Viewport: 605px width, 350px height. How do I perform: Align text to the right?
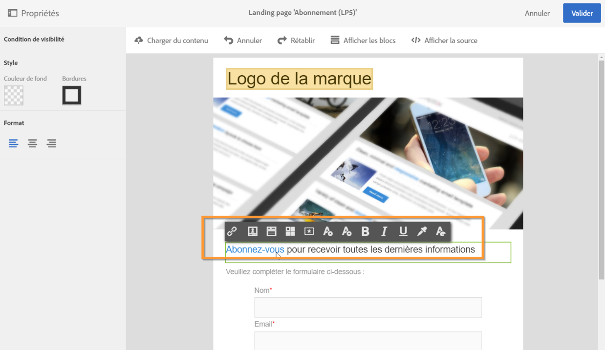(x=51, y=144)
